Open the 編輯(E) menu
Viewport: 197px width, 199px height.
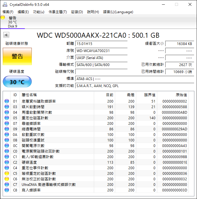[23, 12]
